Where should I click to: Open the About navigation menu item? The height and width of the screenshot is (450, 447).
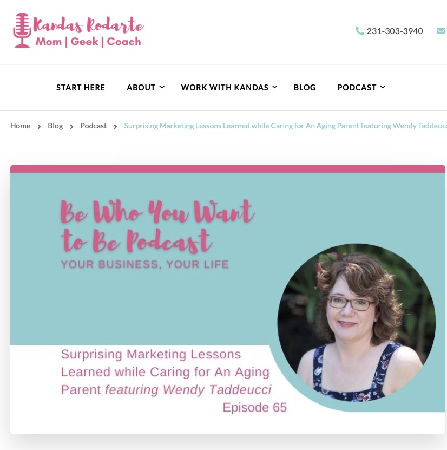141,88
